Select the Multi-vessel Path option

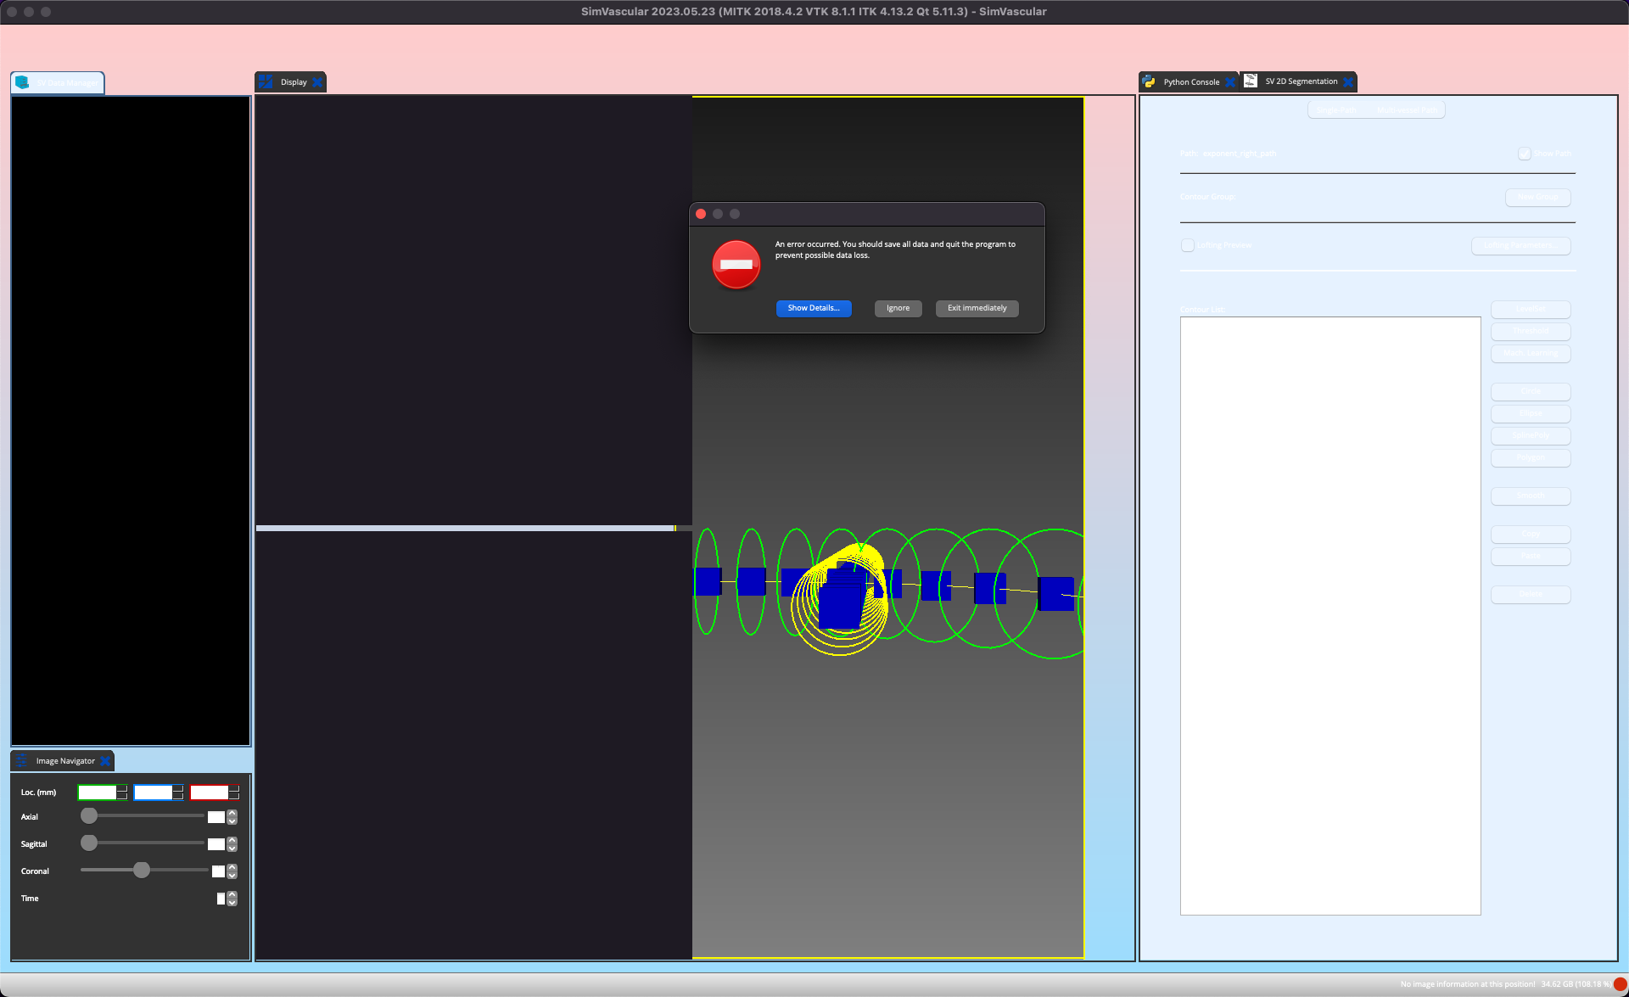[x=1407, y=110]
